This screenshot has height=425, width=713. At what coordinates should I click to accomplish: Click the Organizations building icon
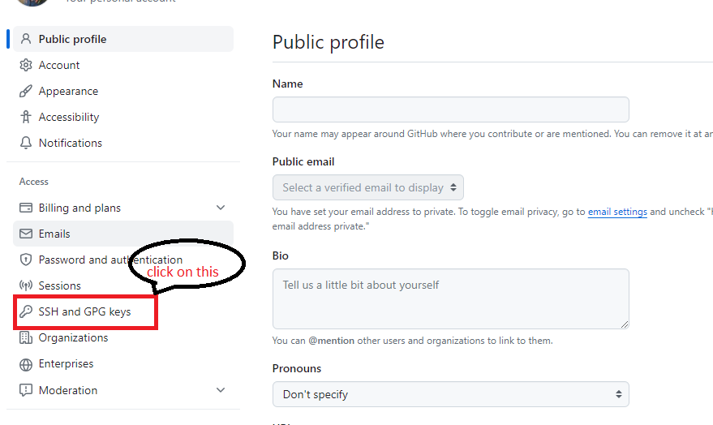[26, 337]
